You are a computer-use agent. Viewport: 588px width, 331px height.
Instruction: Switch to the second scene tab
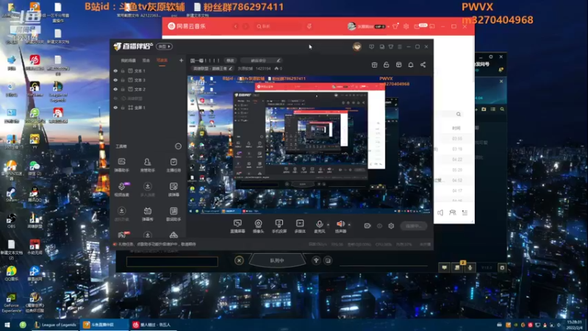[x=146, y=60]
